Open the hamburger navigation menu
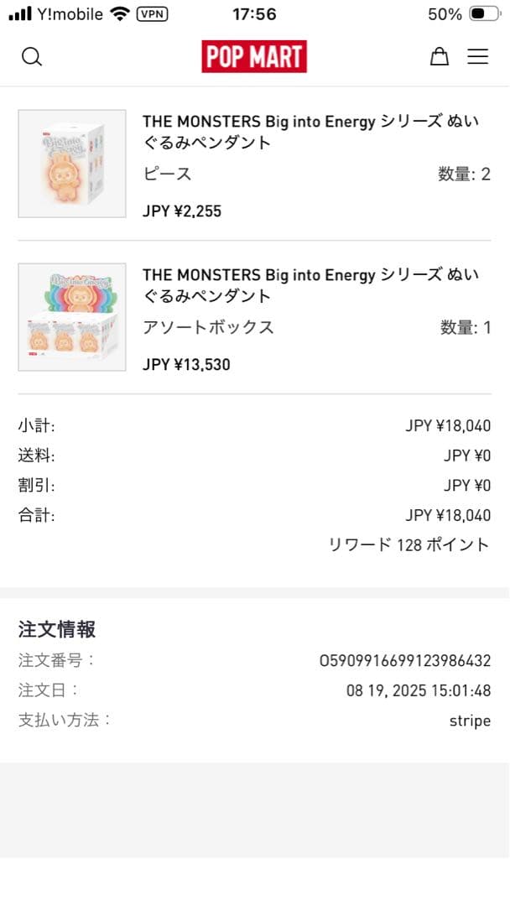Screen dimensions: 510x906 pos(478,56)
